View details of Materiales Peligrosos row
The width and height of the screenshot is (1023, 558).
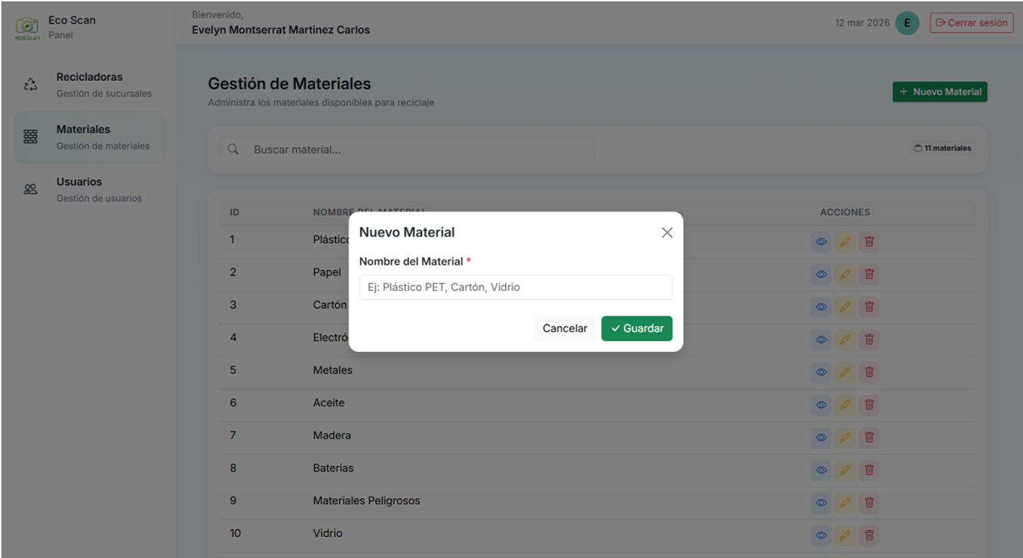[821, 503]
